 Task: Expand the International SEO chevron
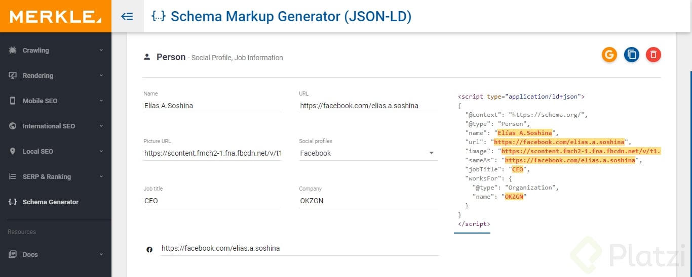101,126
